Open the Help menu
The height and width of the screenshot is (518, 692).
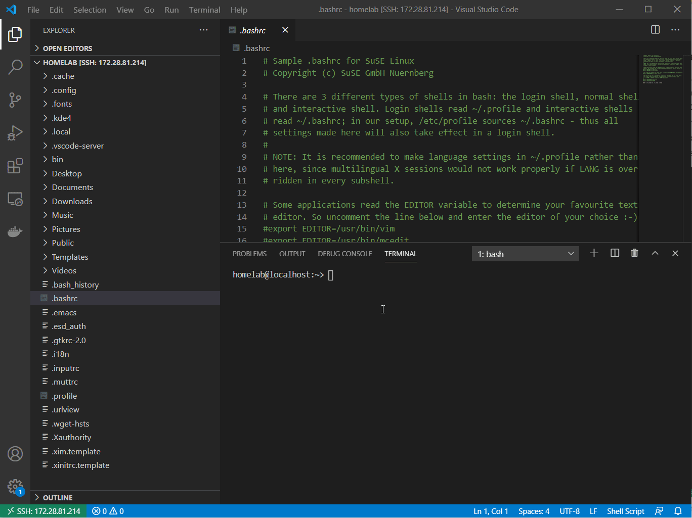(x=239, y=10)
